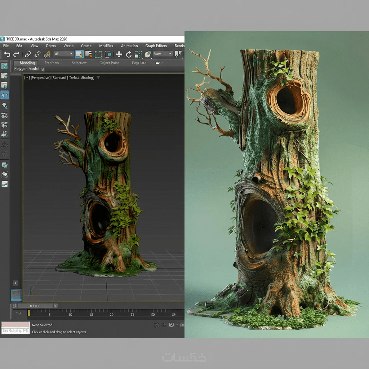
Task: Toggle the Window/Crossing selection mode icon
Action: coord(108,54)
